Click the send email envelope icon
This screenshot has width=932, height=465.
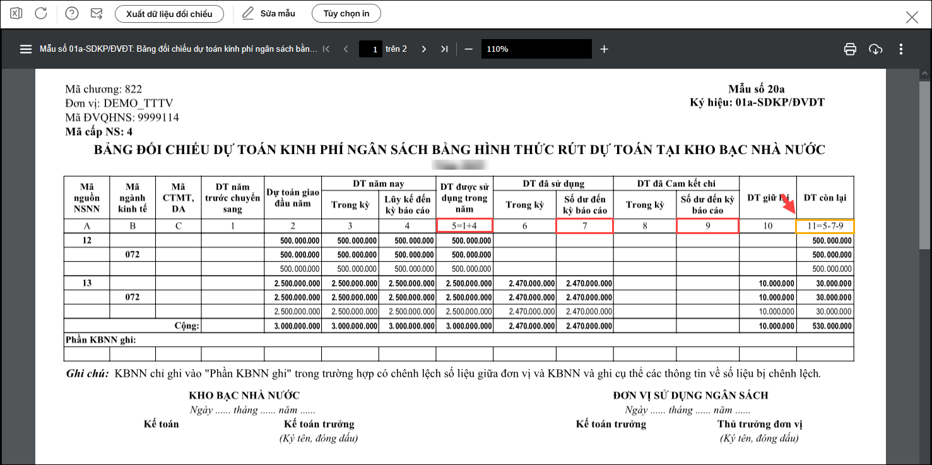tap(97, 13)
